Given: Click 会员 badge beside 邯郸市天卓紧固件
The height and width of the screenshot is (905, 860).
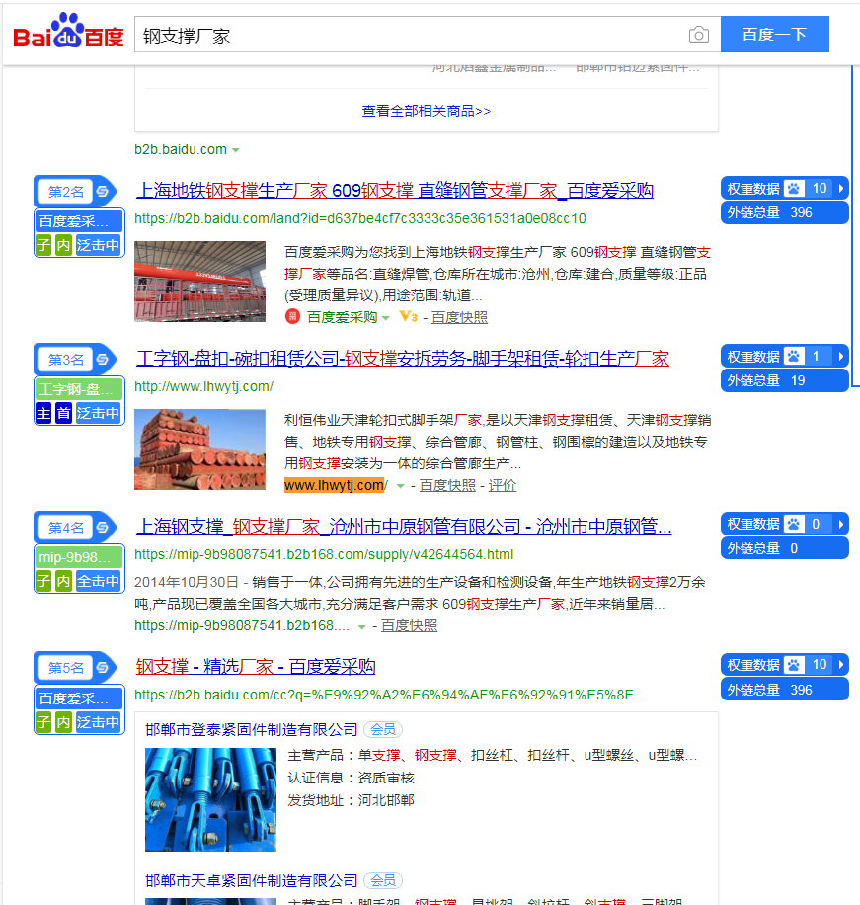Looking at the screenshot, I should tap(383, 880).
